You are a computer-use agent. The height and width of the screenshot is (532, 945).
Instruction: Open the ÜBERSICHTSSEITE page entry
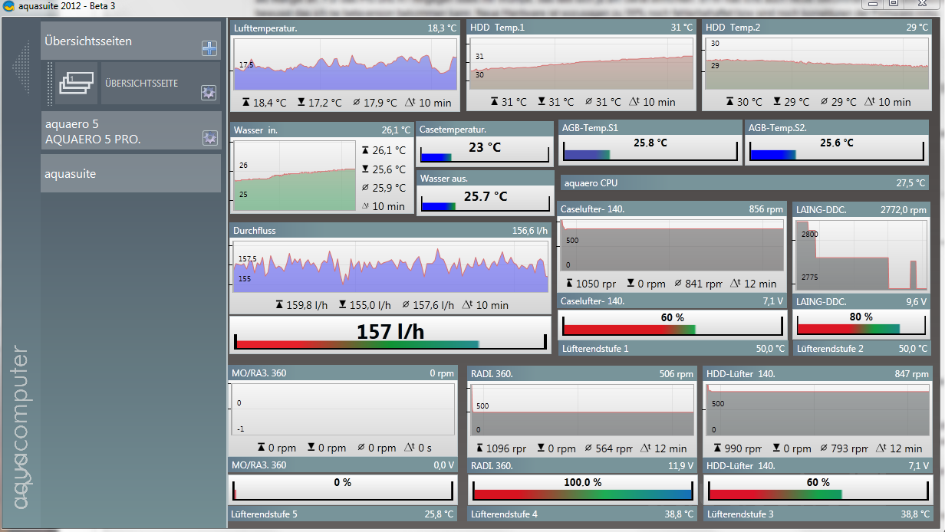point(142,83)
